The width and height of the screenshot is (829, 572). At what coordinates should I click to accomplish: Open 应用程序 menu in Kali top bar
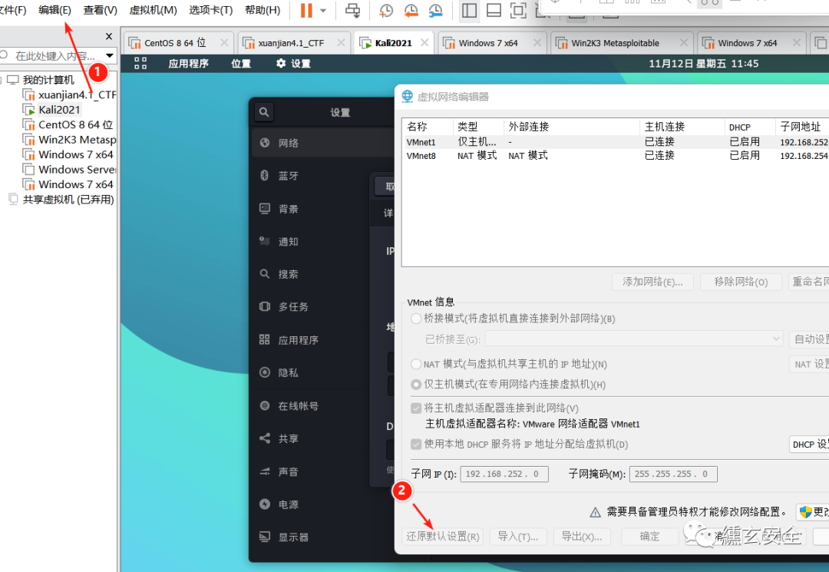[x=188, y=64]
